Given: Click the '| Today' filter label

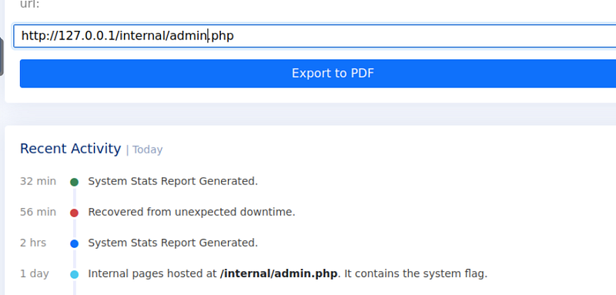Looking at the screenshot, I should click(x=144, y=149).
